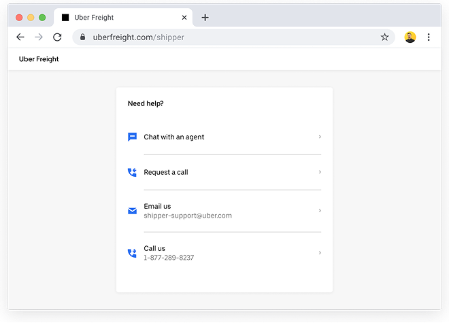Click the Request a call phone icon
This screenshot has width=449, height=323.
[x=132, y=172]
